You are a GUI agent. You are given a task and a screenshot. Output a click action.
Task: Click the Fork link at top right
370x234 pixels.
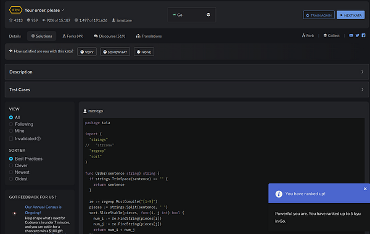point(308,35)
